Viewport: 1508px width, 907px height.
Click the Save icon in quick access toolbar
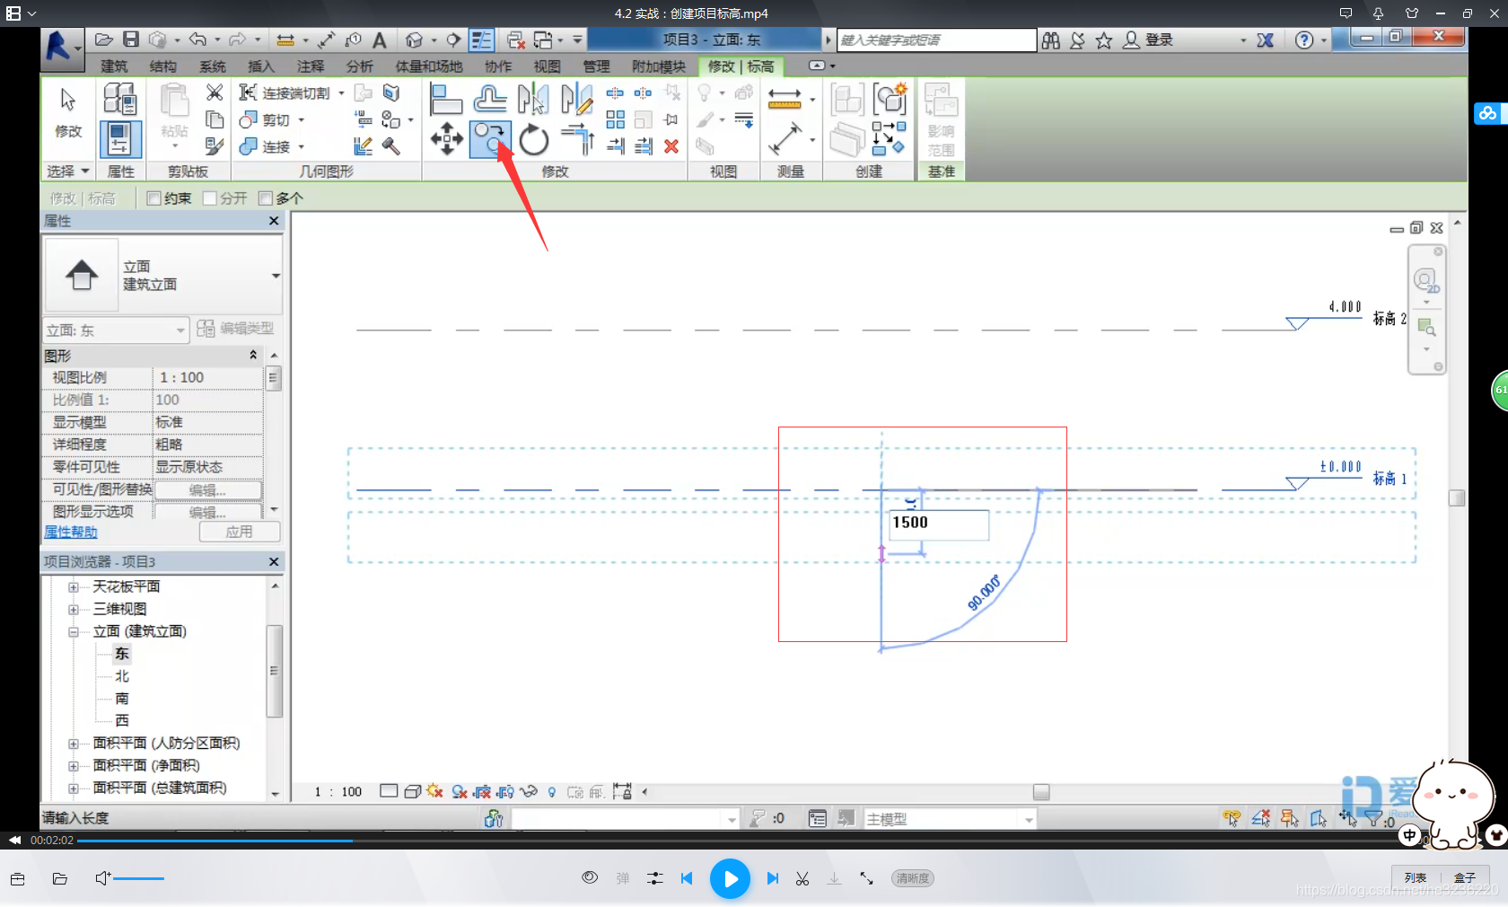click(x=131, y=40)
